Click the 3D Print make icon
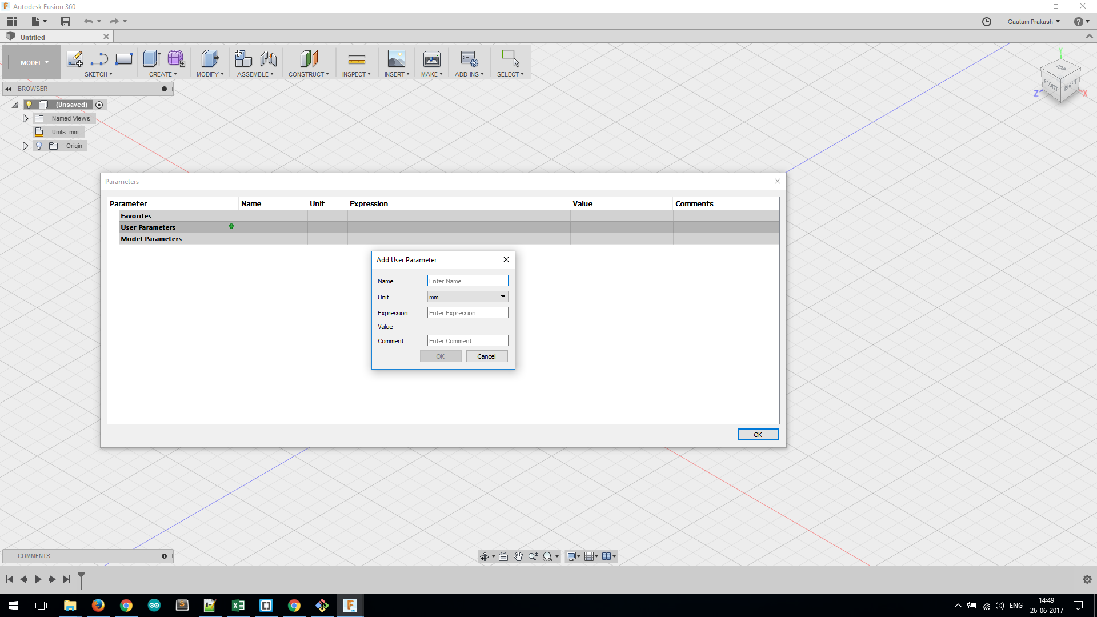 432,58
